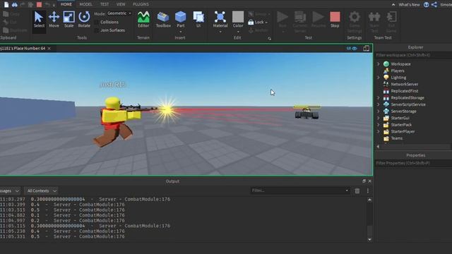Click the Color swatch in Edit group
This screenshot has width=452, height=254.
click(x=238, y=17)
